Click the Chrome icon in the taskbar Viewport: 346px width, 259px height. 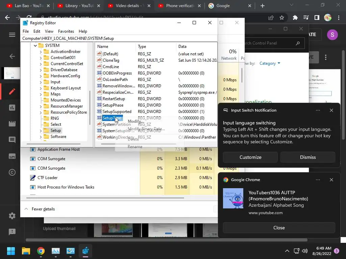pos(41,251)
